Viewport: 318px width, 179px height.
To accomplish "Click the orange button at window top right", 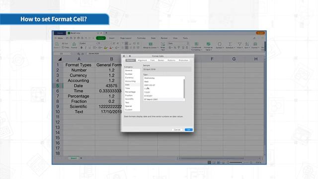I will [260, 33].
